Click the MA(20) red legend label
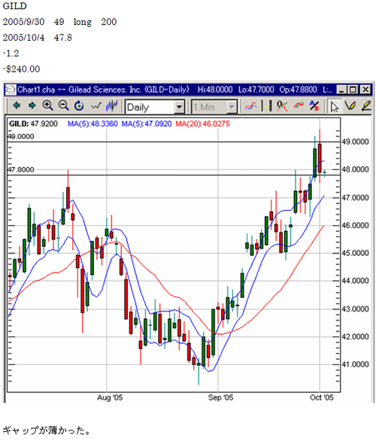Screen dimensions: 376x441 coord(202,123)
